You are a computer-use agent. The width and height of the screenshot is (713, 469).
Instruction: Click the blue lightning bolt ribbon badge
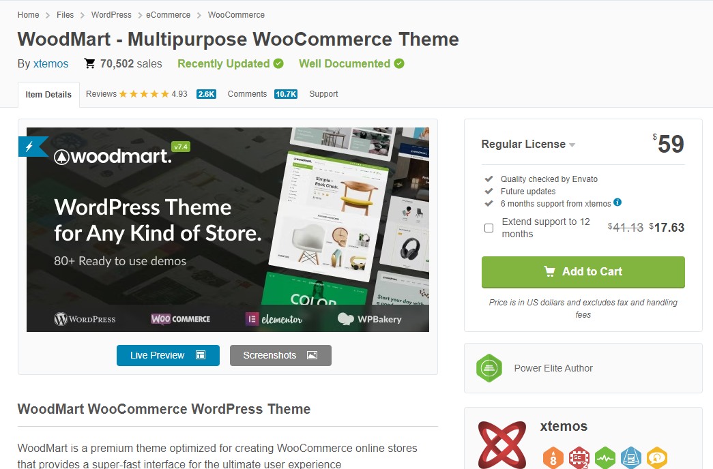coord(32,147)
